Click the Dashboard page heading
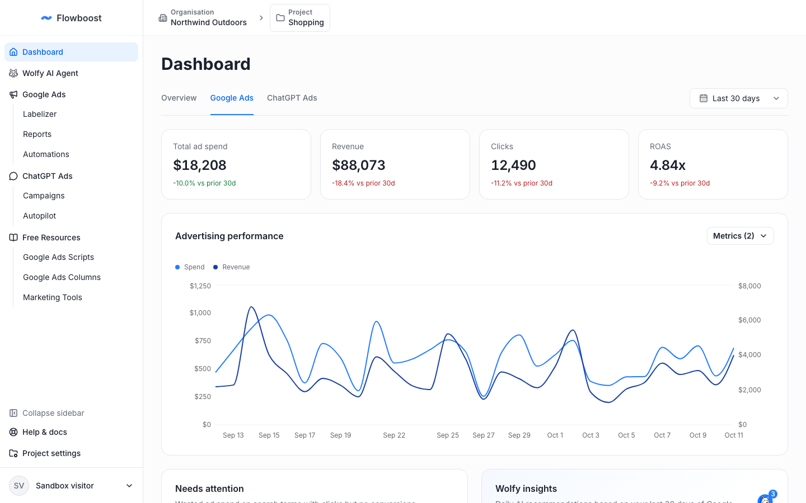The width and height of the screenshot is (806, 503). pos(206,64)
